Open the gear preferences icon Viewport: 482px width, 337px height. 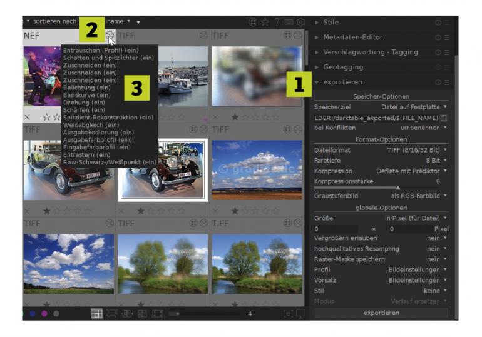[301, 22]
